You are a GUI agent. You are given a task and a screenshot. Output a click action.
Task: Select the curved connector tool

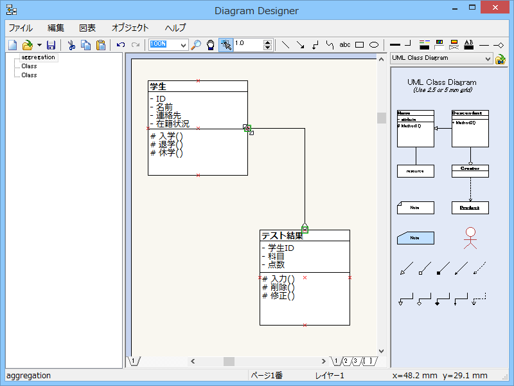330,45
